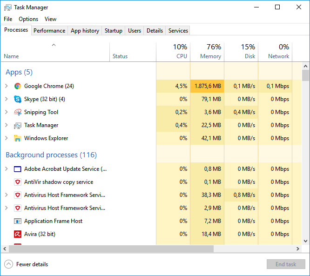Click the shield icon of the 2,9 MB Antivirus Host row

click(18, 208)
